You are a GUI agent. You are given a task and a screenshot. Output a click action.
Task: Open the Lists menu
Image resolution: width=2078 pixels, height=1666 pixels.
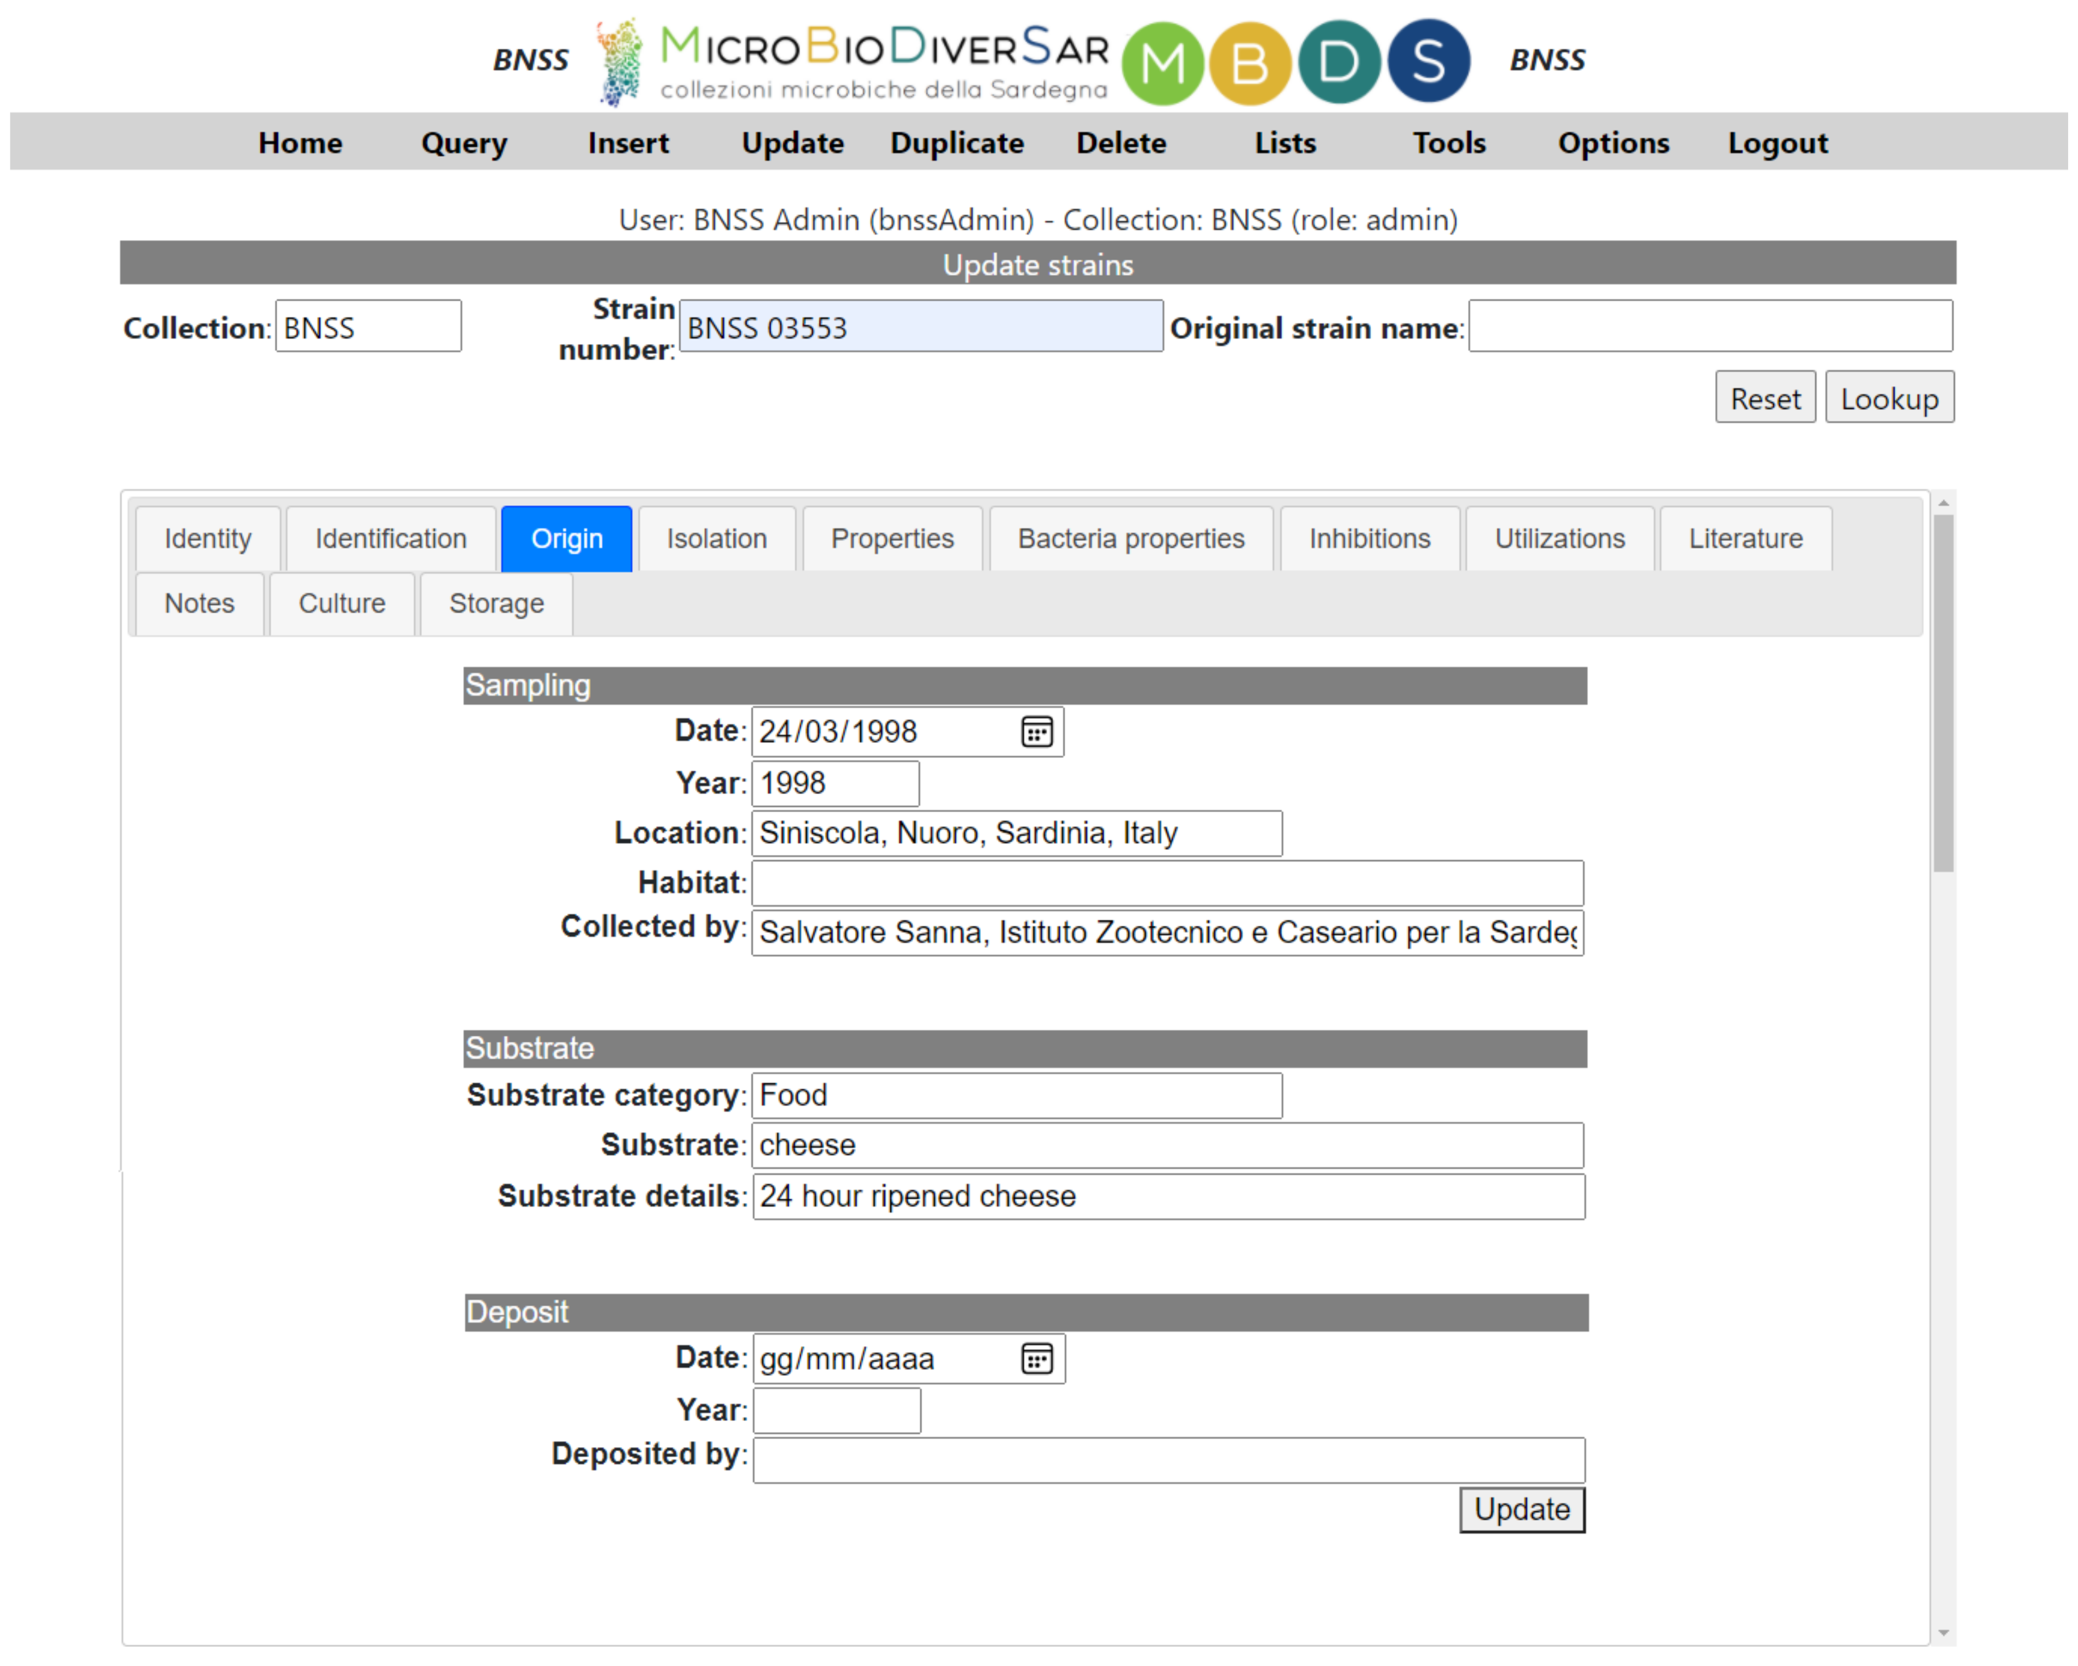pos(1285,142)
